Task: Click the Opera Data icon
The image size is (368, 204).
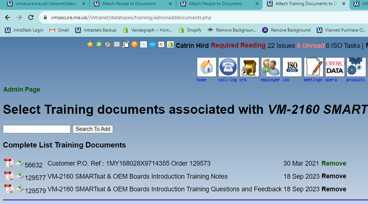Action: (335, 67)
